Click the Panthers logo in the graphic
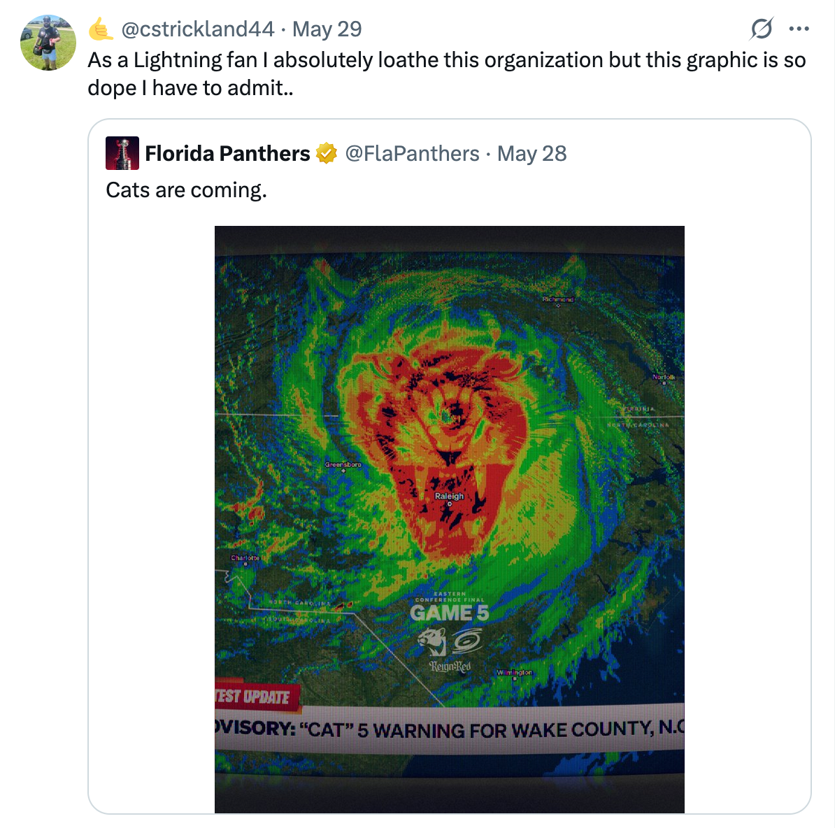Screen dimensions: 835x828 pyautogui.click(x=432, y=640)
